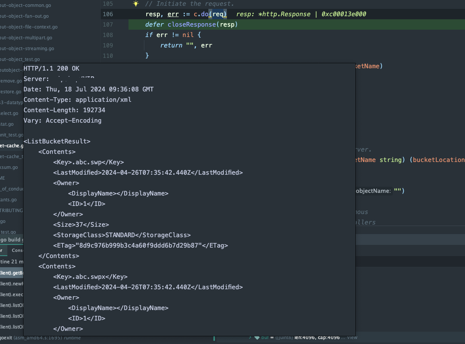Image resolution: width=465 pixels, height=344 pixels.
Task: Click the closeResponse function call
Action: point(191,25)
